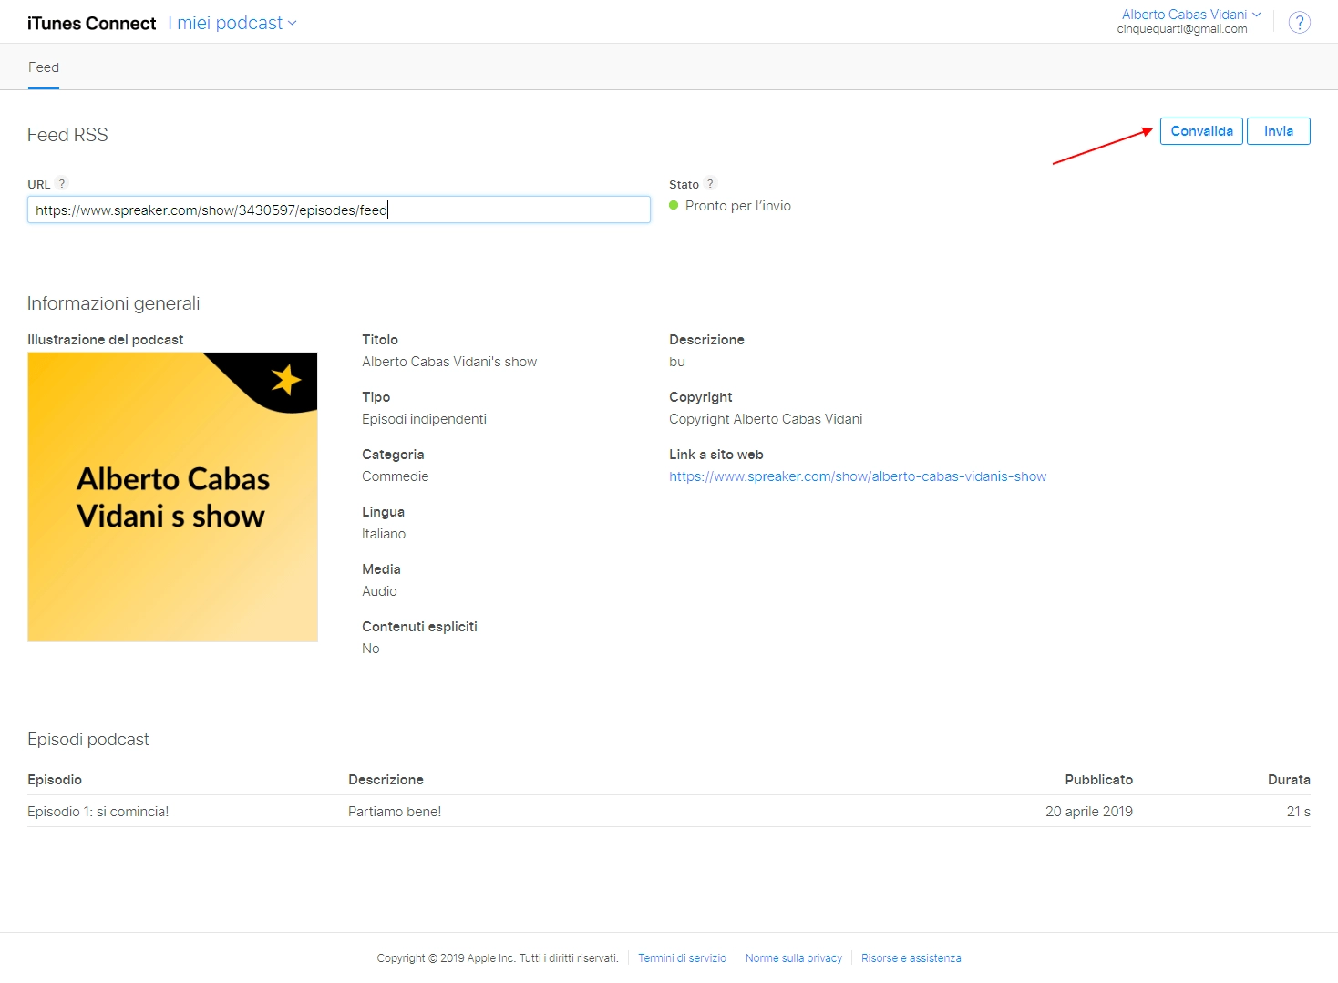Expand the Alberto Cabas Vidani account menu
This screenshot has width=1338, height=983.
pos(1190,15)
